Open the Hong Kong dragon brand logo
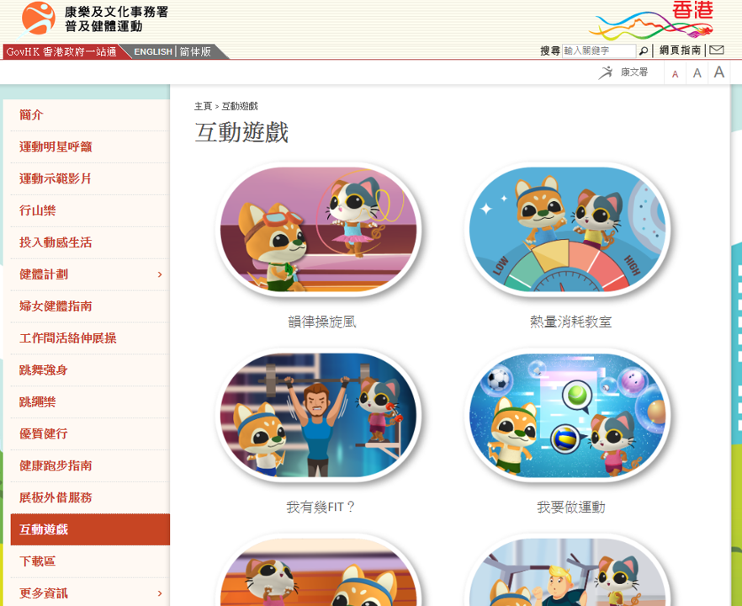The image size is (742, 606). [x=651, y=20]
